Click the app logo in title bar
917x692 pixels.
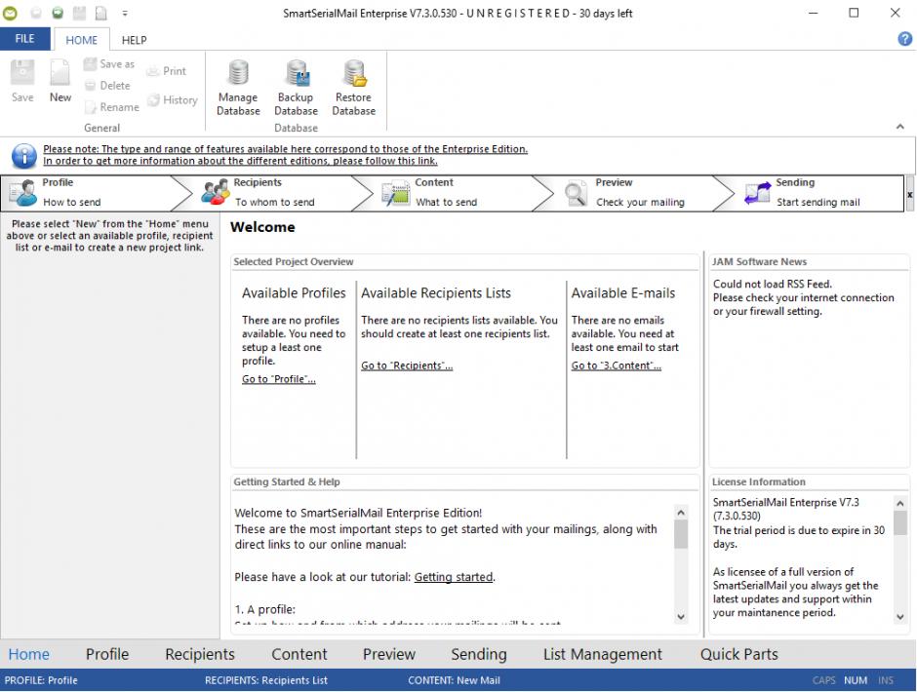click(10, 13)
